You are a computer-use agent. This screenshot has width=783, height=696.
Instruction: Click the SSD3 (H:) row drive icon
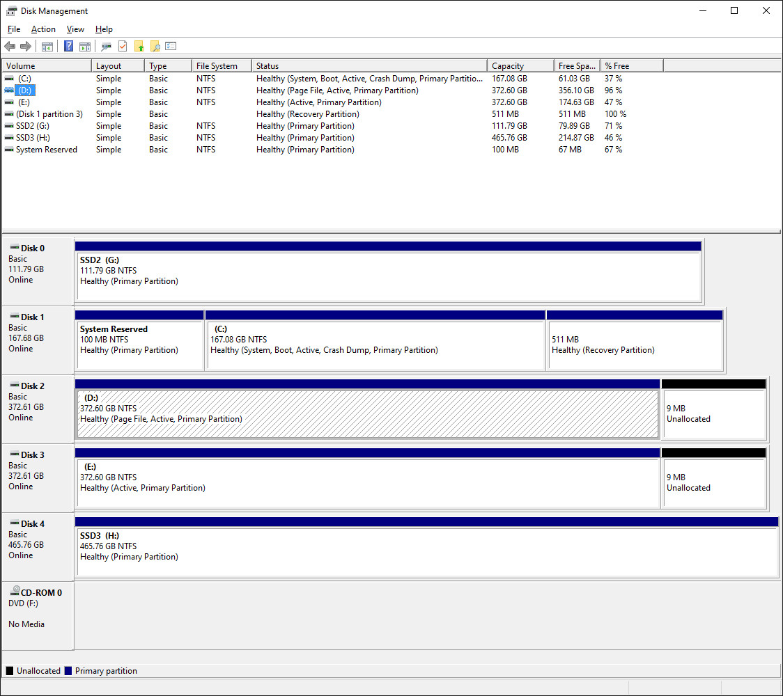9,138
